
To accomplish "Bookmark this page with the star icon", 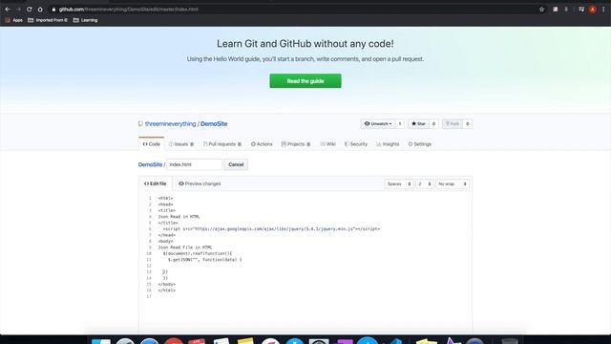I will pyautogui.click(x=541, y=10).
